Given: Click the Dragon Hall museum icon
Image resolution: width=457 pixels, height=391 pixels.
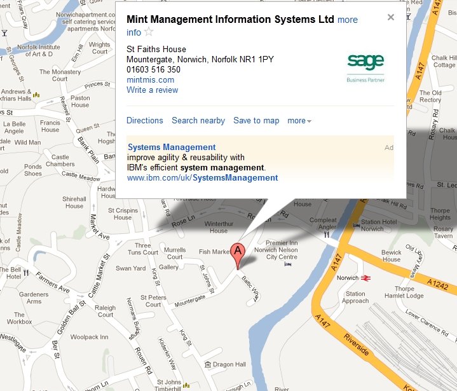Looking at the screenshot, I should click(208, 364).
